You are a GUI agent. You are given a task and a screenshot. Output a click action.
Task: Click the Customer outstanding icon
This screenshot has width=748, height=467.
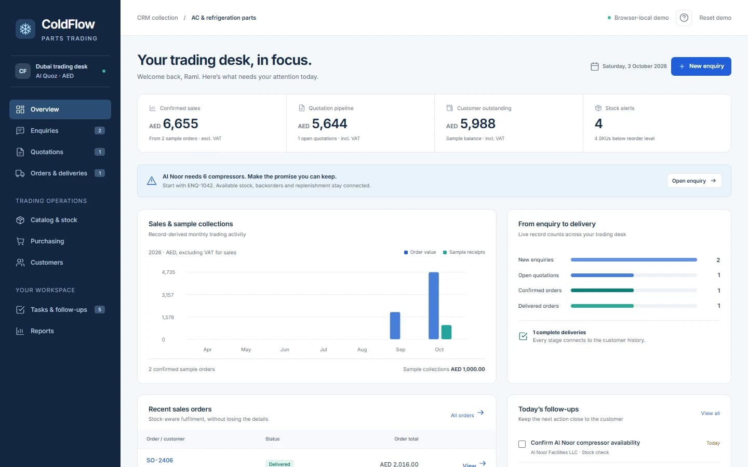point(450,108)
